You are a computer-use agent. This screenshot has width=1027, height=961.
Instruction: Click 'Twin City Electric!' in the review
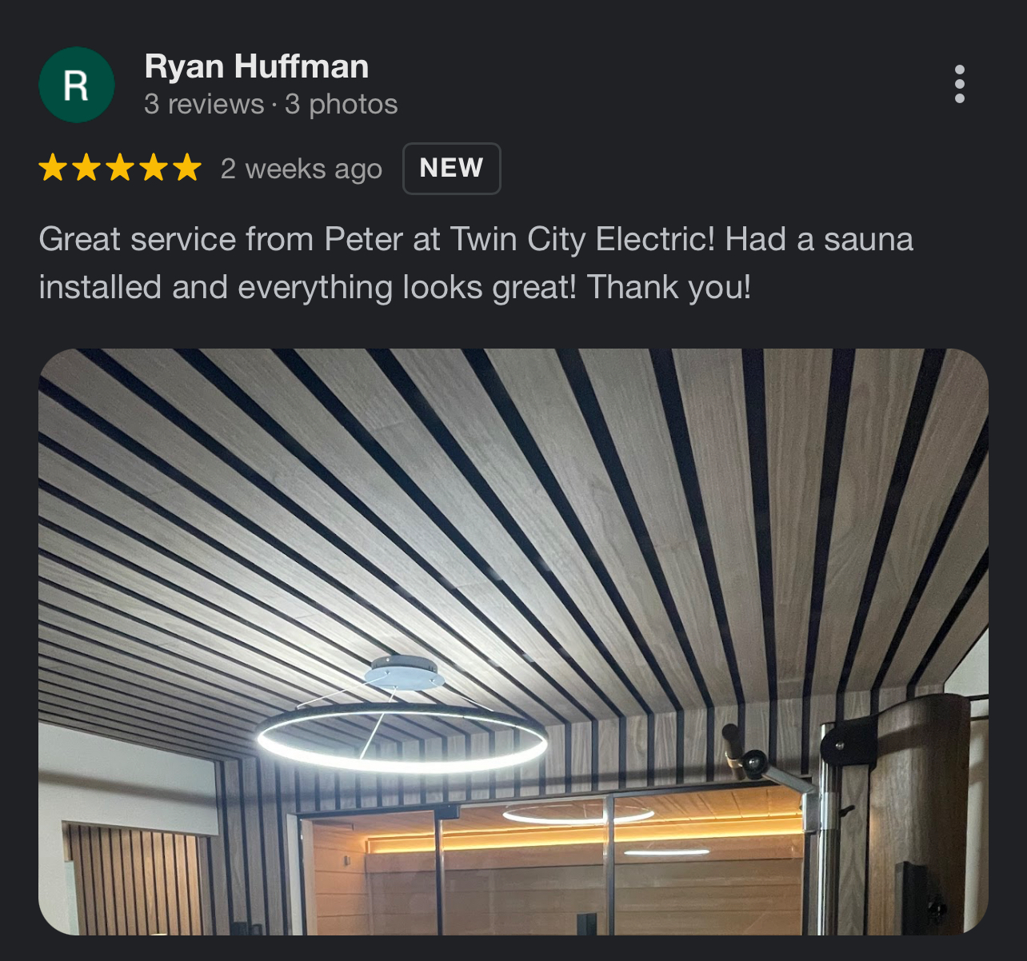[583, 239]
